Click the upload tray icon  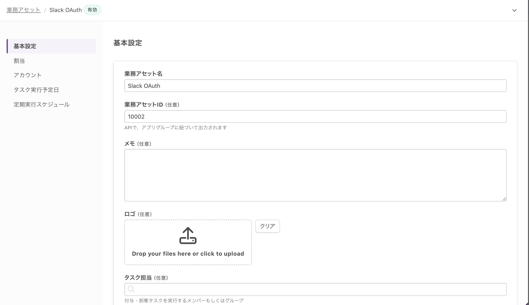[x=188, y=235]
